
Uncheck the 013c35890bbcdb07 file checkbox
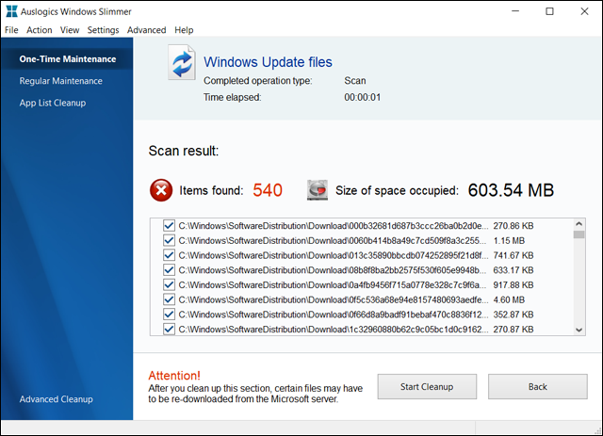click(x=169, y=255)
